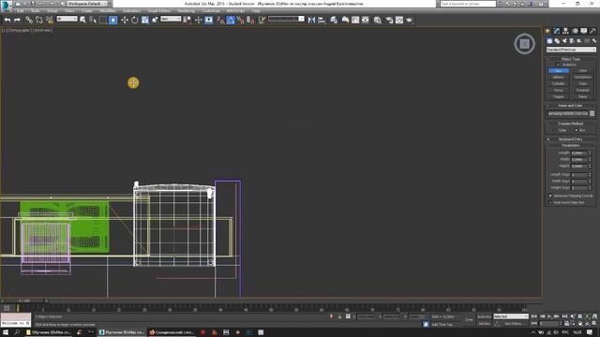Select the Cube creation method radio
The width and height of the screenshot is (600, 337).
coord(554,130)
